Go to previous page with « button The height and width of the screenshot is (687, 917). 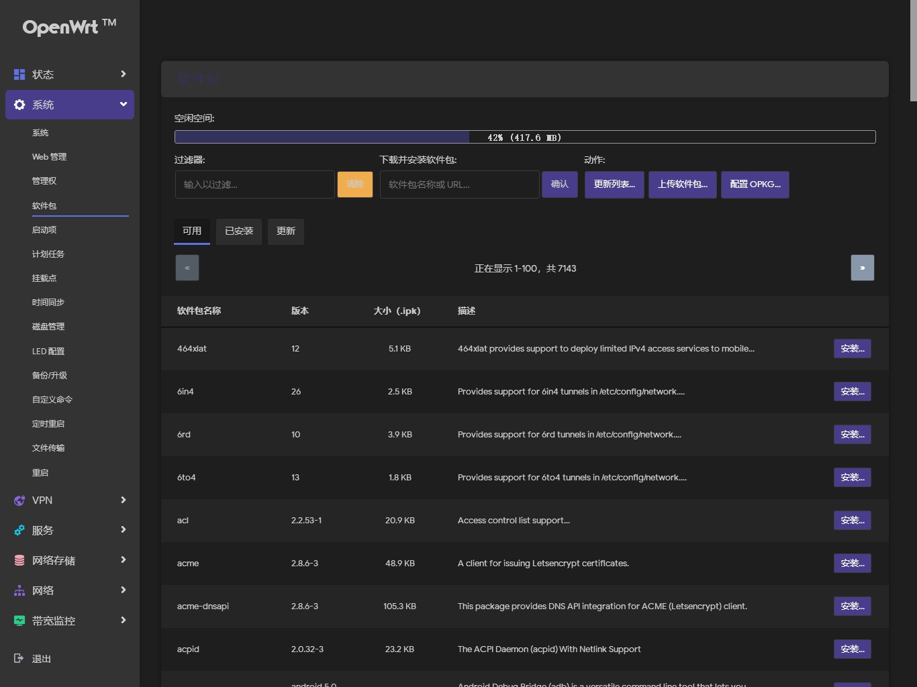click(x=187, y=268)
